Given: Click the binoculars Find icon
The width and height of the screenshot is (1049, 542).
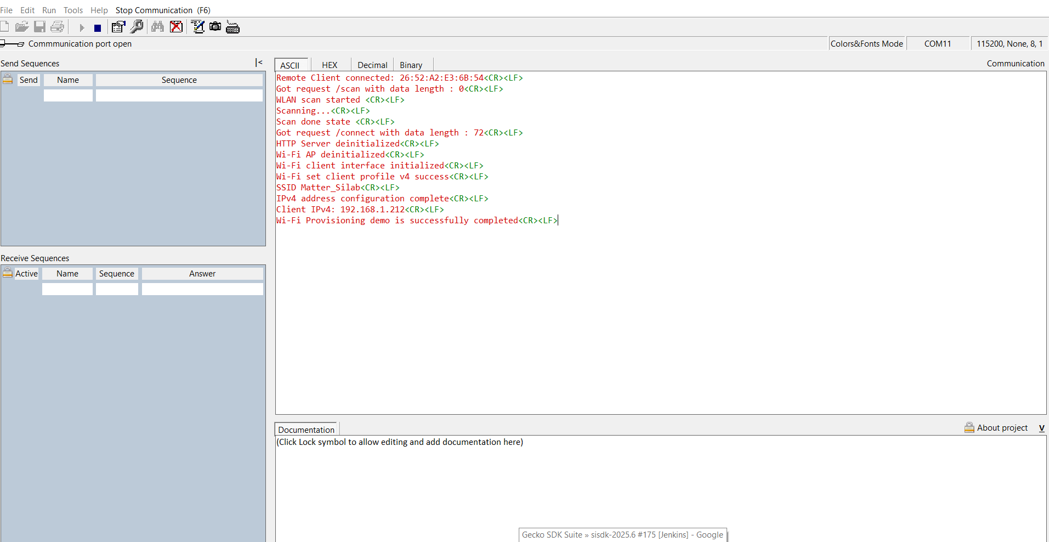Looking at the screenshot, I should pyautogui.click(x=157, y=27).
